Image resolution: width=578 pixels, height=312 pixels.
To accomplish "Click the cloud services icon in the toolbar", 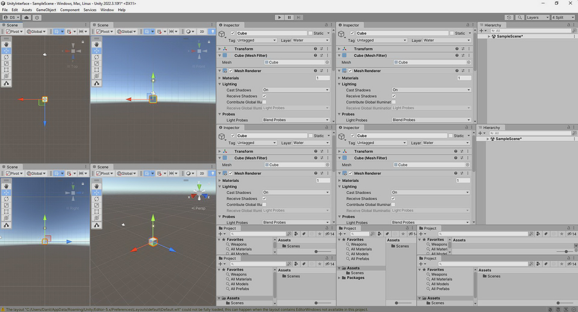I will pyautogui.click(x=26, y=17).
